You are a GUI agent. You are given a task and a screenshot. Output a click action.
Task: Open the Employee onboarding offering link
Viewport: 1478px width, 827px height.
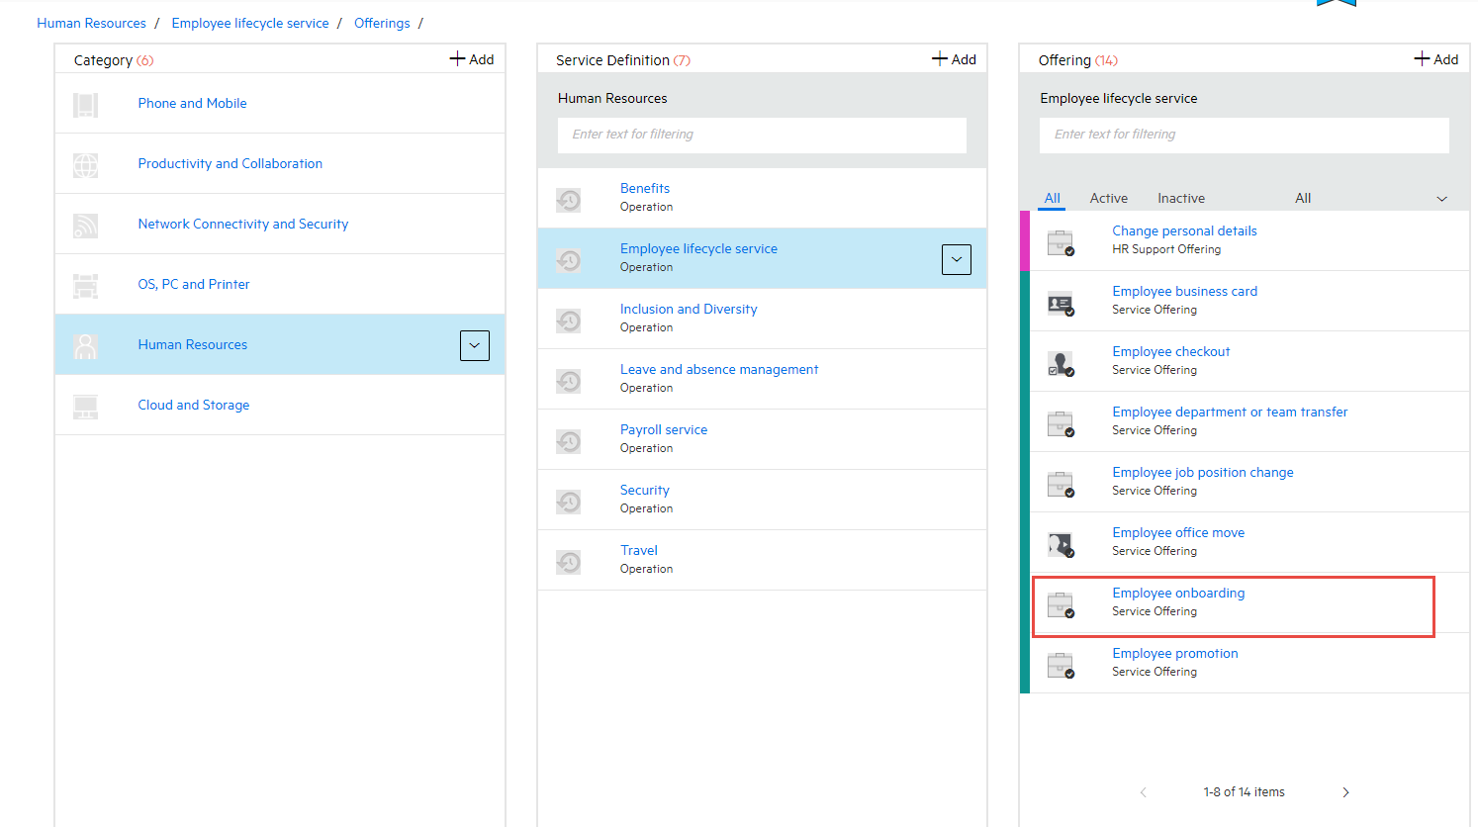[1178, 593]
